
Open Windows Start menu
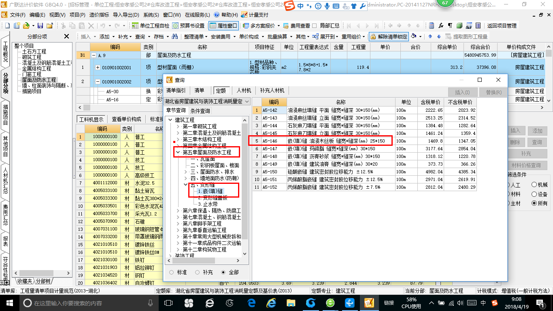click(10, 302)
